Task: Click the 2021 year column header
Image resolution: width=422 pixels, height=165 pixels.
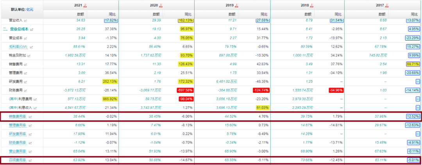Action: [x=78, y=5]
